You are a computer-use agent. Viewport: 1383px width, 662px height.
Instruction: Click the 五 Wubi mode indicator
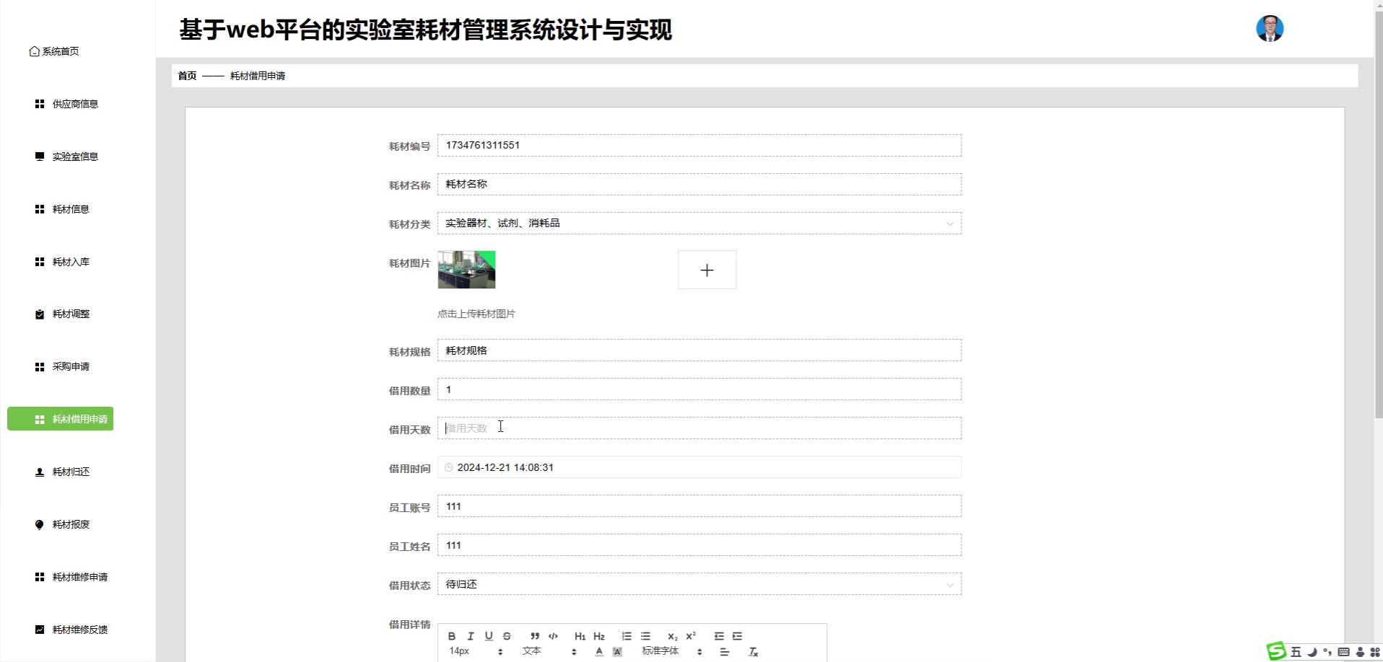(x=1296, y=652)
